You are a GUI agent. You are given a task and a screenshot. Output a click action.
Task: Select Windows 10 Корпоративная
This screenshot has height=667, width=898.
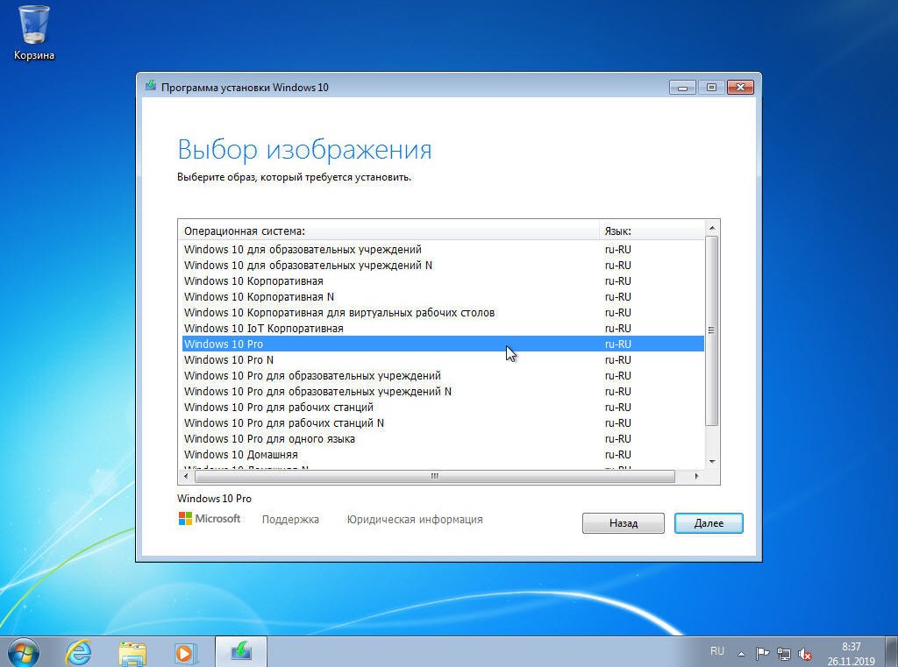tap(443, 281)
